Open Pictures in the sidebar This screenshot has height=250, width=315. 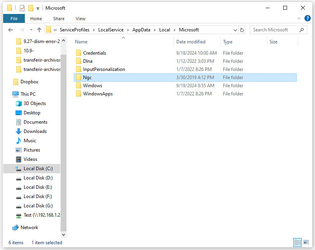(x=28, y=150)
